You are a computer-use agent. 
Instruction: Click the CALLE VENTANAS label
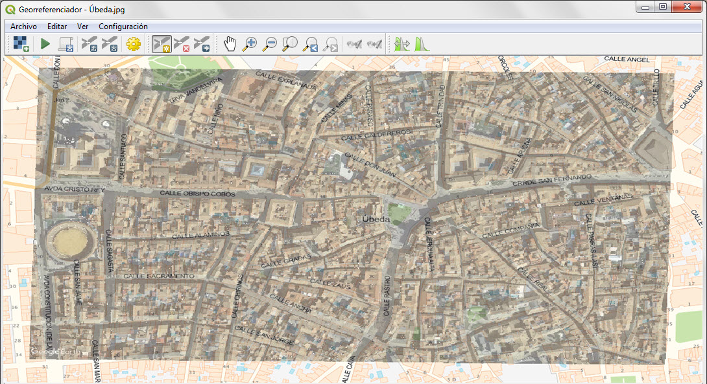(603, 199)
